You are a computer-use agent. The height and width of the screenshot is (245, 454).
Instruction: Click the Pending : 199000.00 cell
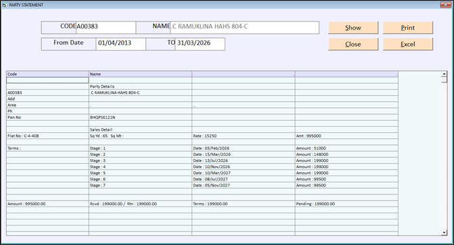346,204
